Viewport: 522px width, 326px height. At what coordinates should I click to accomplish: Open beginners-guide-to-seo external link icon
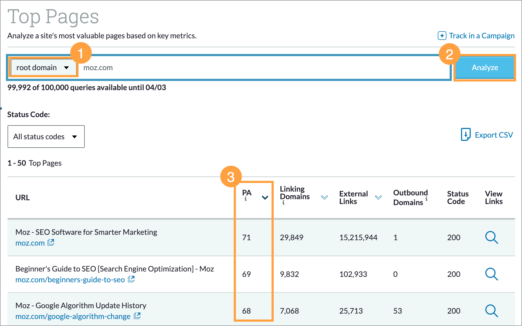131,279
